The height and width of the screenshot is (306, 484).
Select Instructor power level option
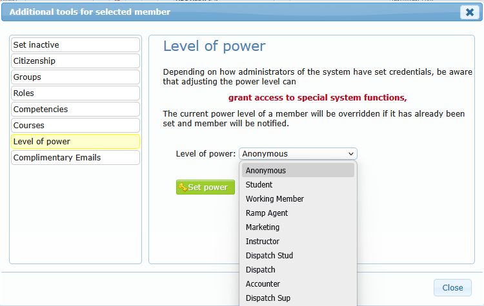pos(297,242)
